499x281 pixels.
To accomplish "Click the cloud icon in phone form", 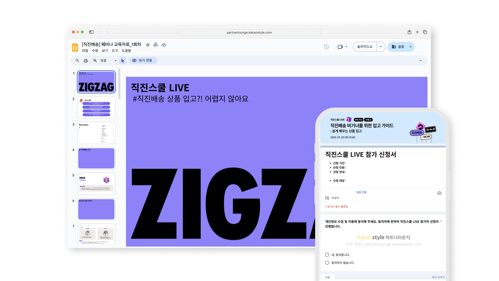I will 439,193.
